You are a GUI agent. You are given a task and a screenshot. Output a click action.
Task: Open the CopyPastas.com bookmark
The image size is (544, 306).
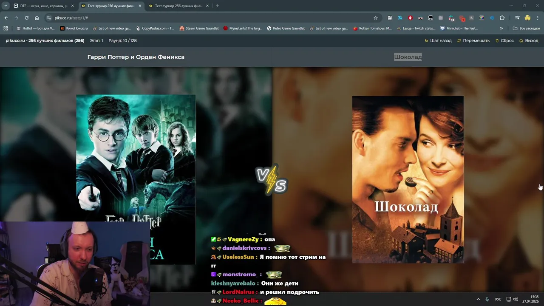point(155,28)
